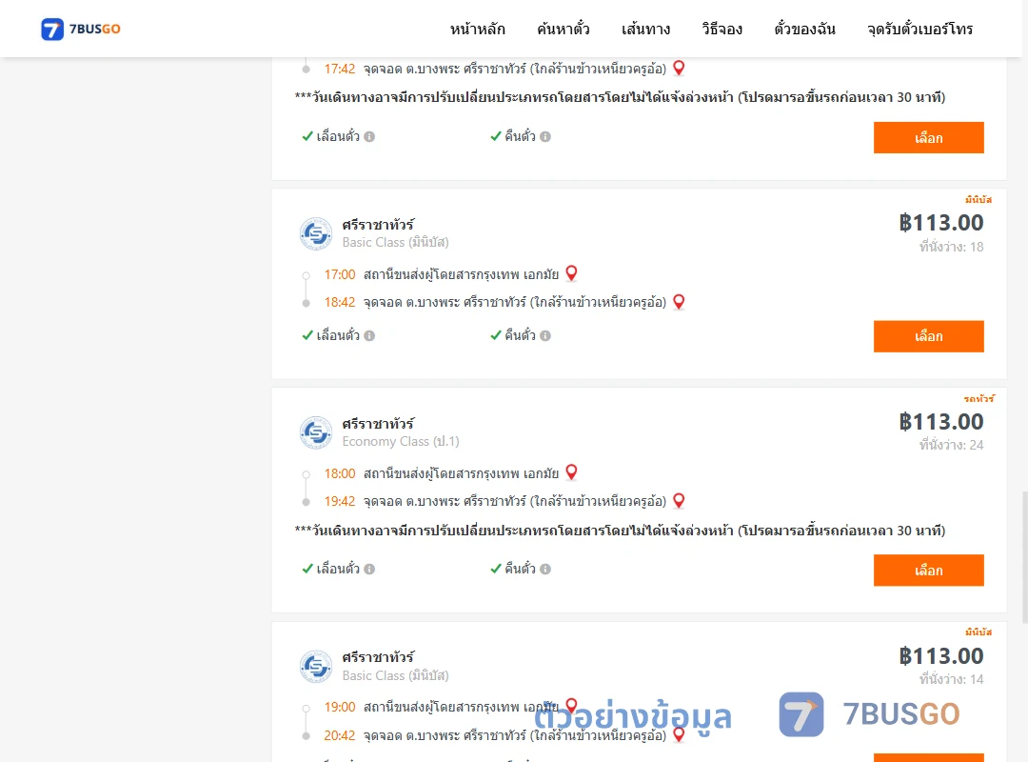
Task: Click departure time 18:00
Action: point(340,474)
